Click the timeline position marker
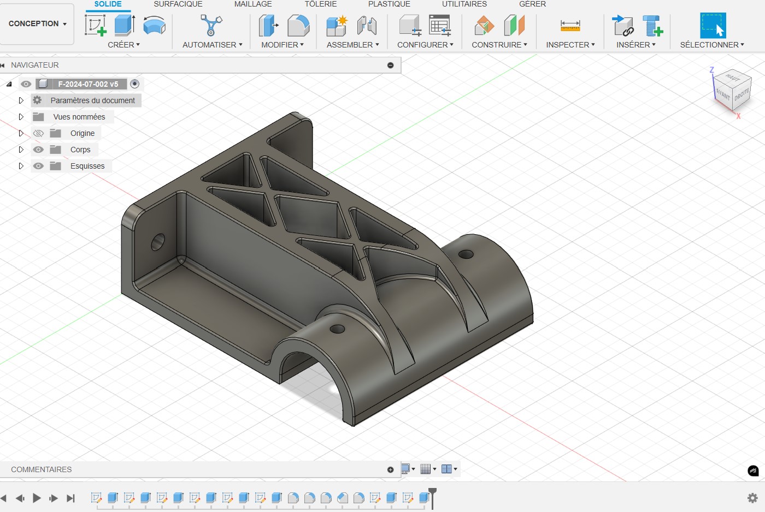 432,493
